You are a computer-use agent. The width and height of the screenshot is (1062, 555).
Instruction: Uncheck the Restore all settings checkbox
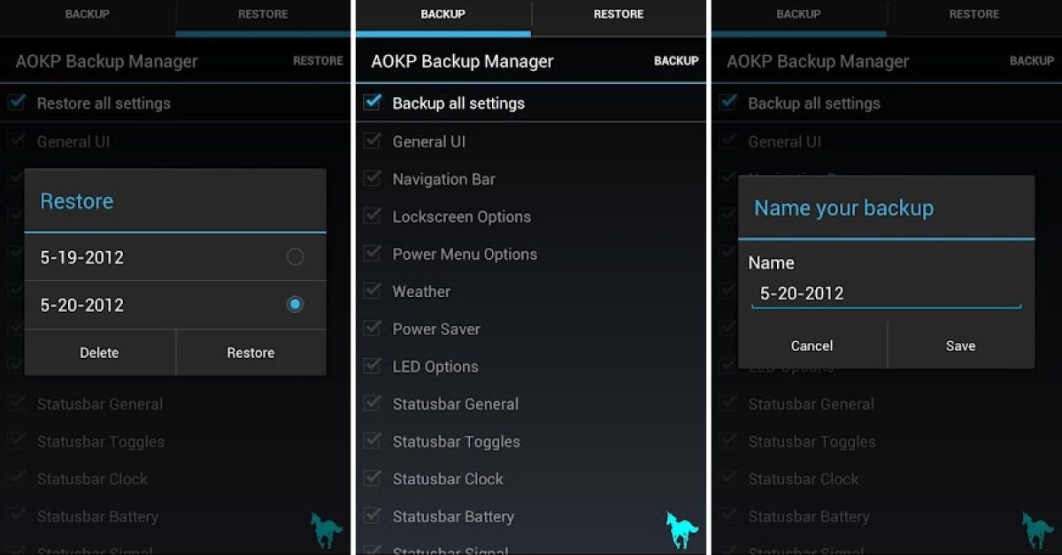(x=17, y=103)
